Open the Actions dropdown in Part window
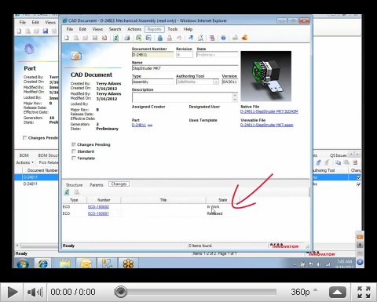The image size is (377, 302). click(25, 162)
